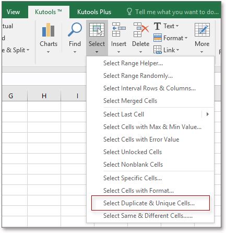Choose Select Cells with Format
Viewport: 226px width, 233px height.
coord(150,191)
